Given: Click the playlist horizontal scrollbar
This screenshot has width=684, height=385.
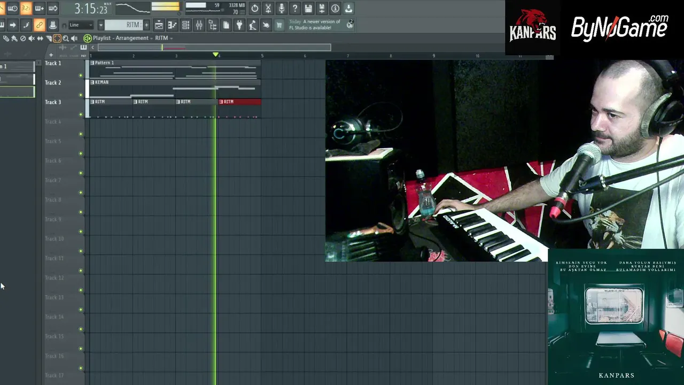Looking at the screenshot, I should point(214,48).
